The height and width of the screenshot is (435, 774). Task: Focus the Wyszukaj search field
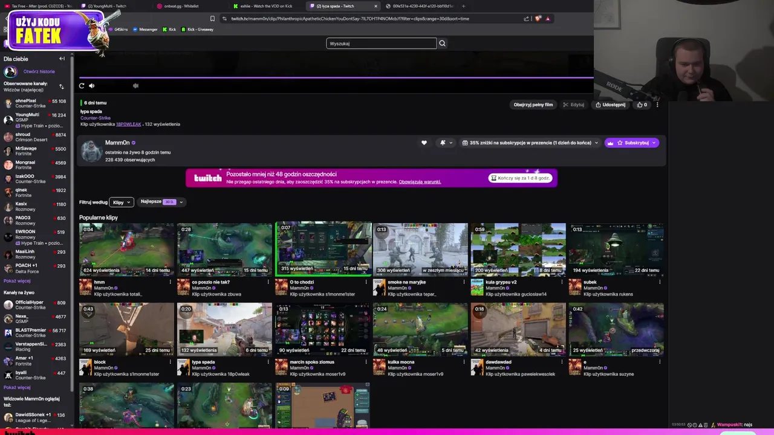point(381,43)
